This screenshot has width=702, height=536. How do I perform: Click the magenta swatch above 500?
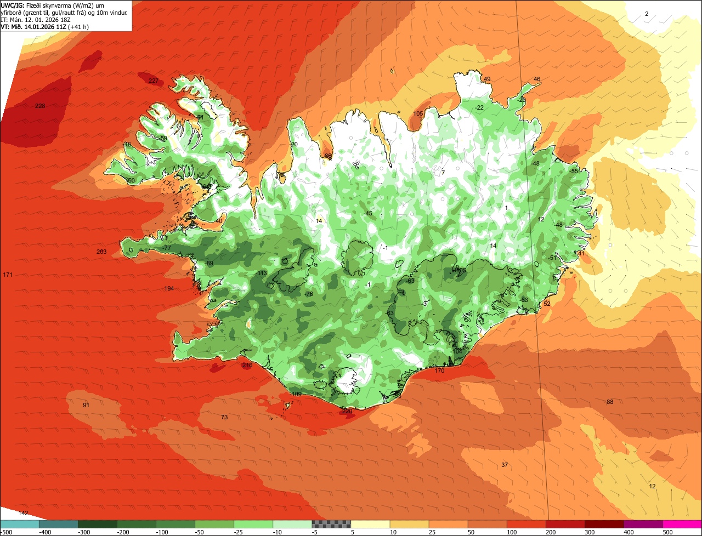tap(682, 524)
